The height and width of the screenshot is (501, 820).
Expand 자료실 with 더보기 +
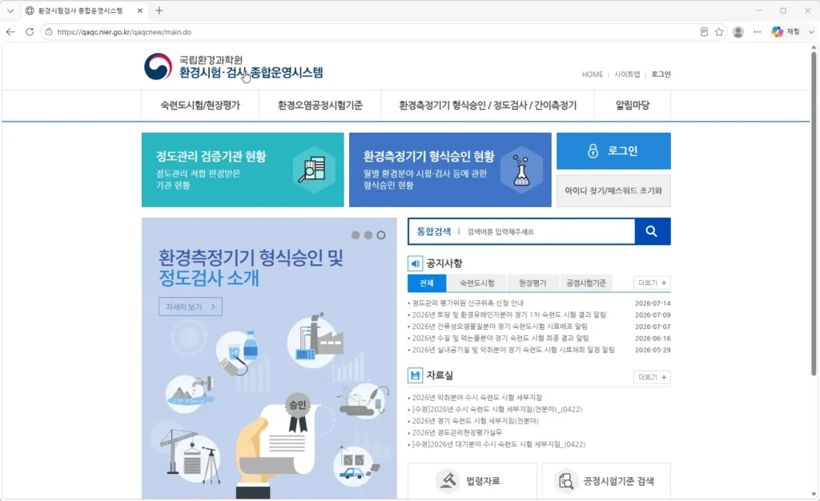(x=652, y=377)
